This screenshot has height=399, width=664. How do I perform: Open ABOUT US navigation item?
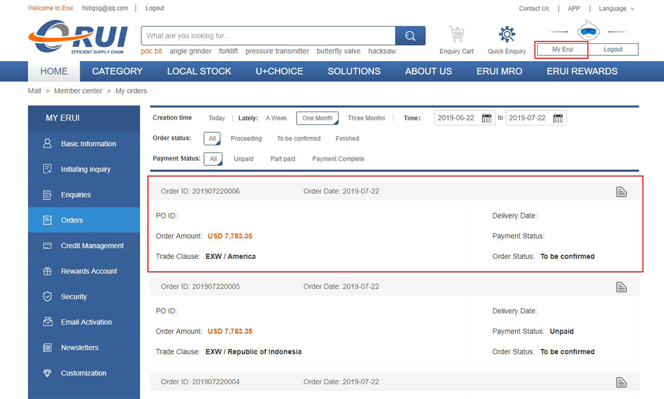tap(428, 71)
